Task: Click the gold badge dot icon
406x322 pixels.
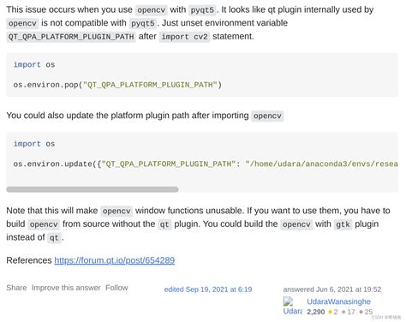Action: coord(331,312)
